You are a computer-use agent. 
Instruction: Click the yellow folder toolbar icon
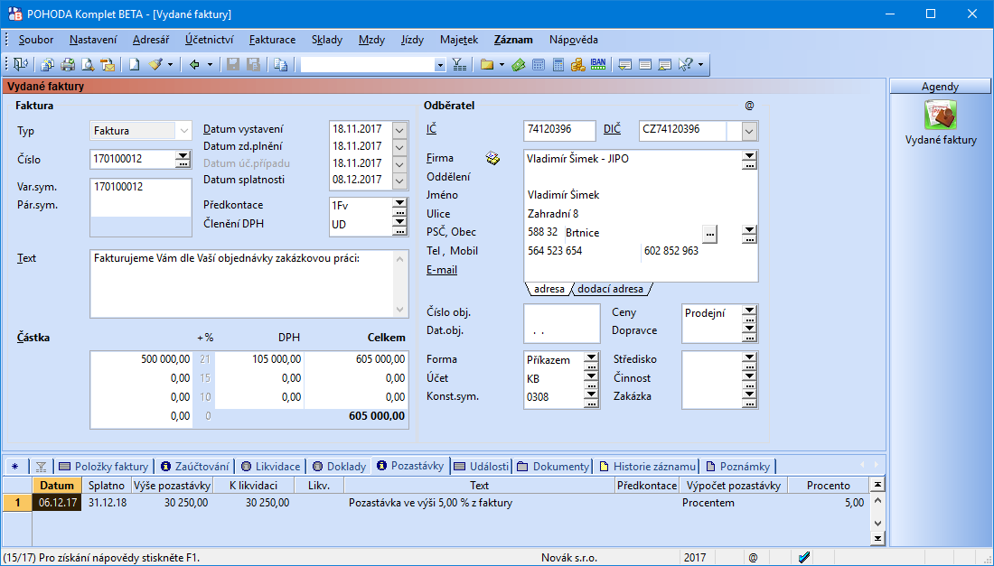487,64
